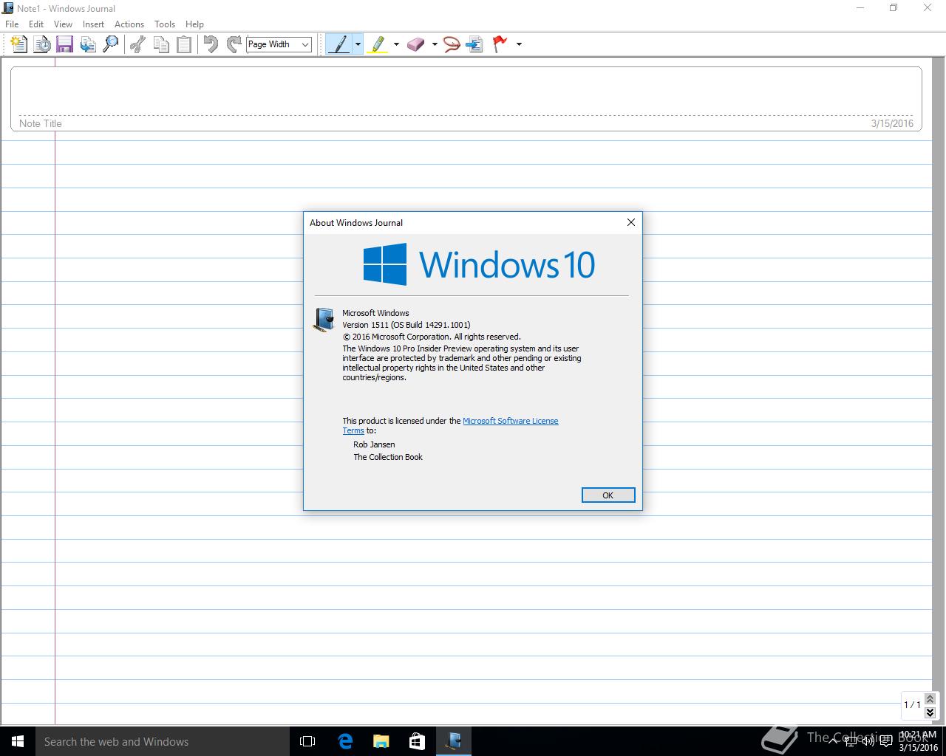946x756 pixels.
Task: Click the Windows Journal taskbar icon
Action: (454, 741)
